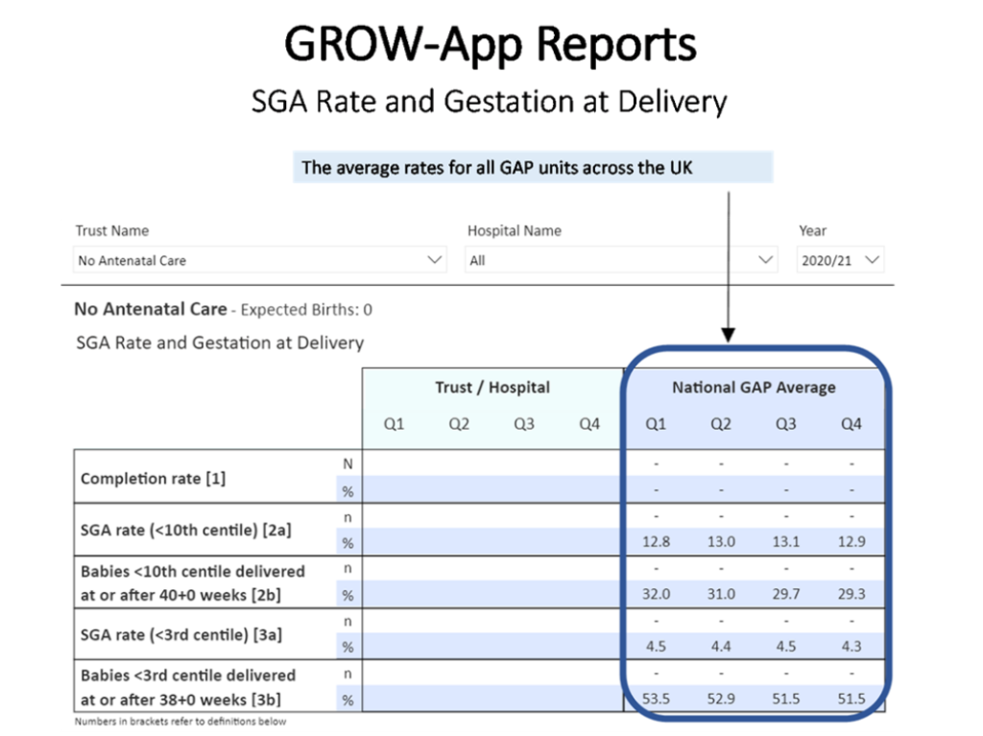Click the Q1 value 4.5 in row 3a

(657, 647)
